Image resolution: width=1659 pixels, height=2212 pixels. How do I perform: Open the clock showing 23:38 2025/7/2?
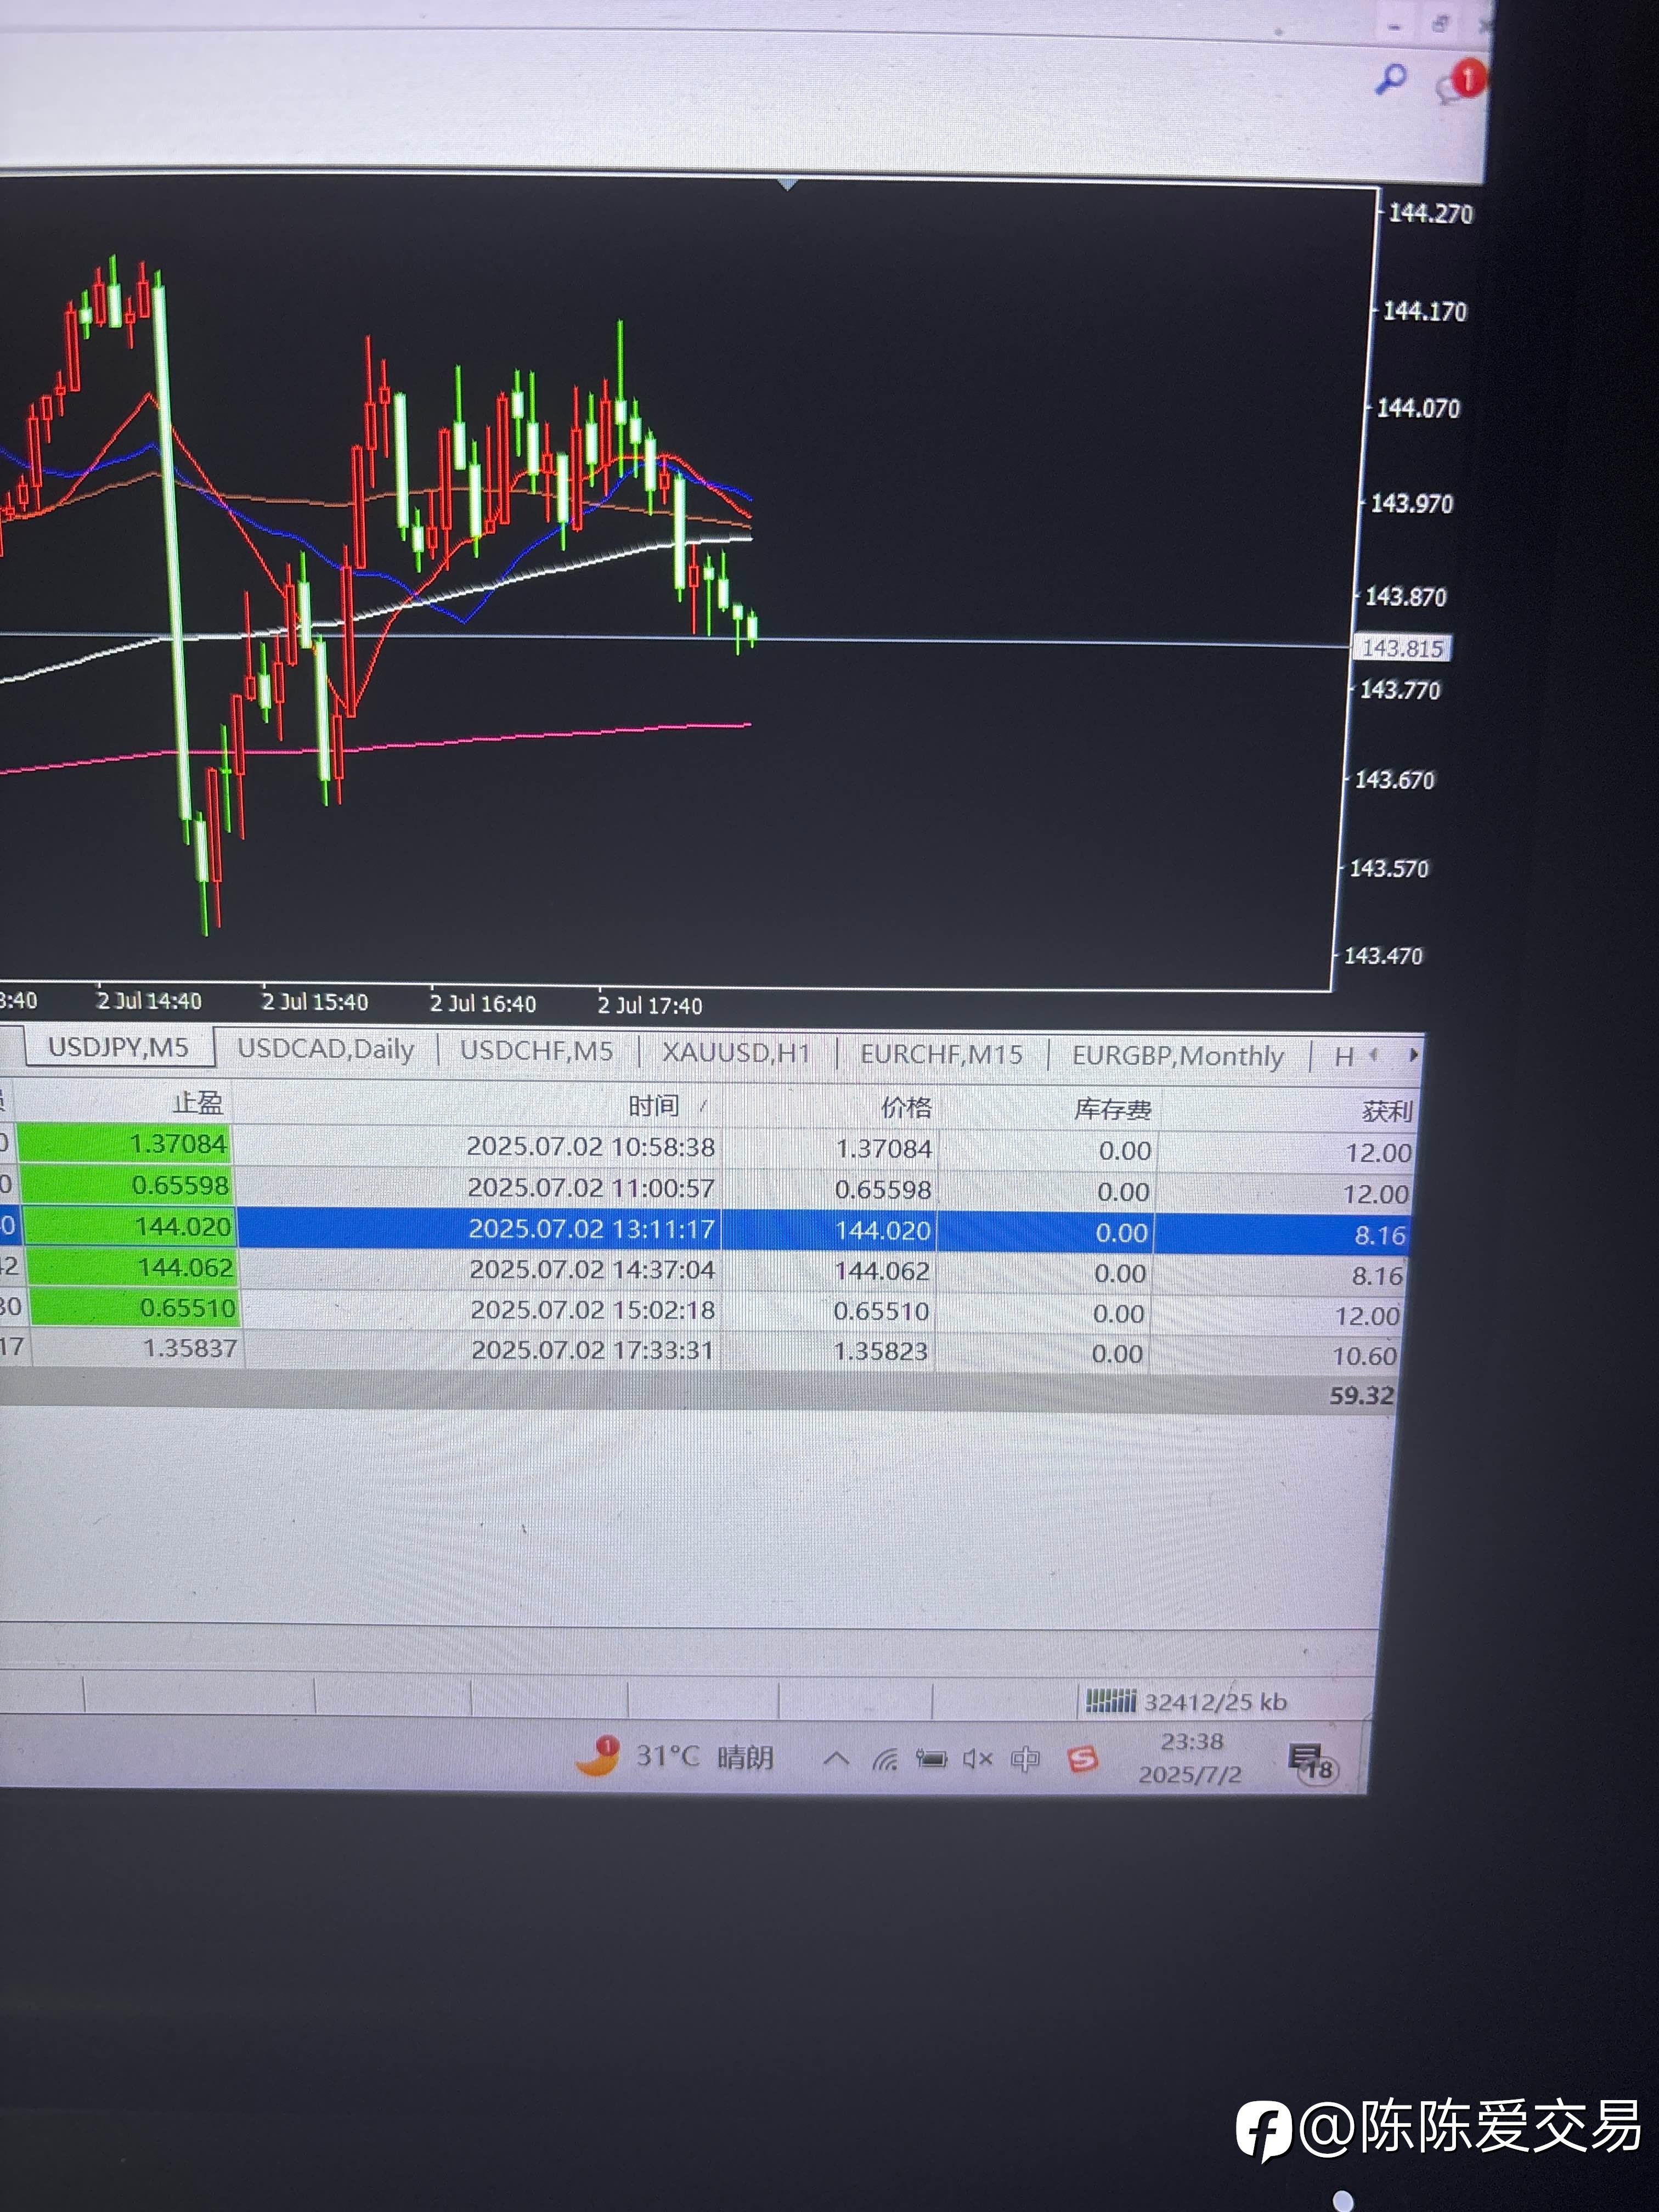[x=1190, y=1757]
